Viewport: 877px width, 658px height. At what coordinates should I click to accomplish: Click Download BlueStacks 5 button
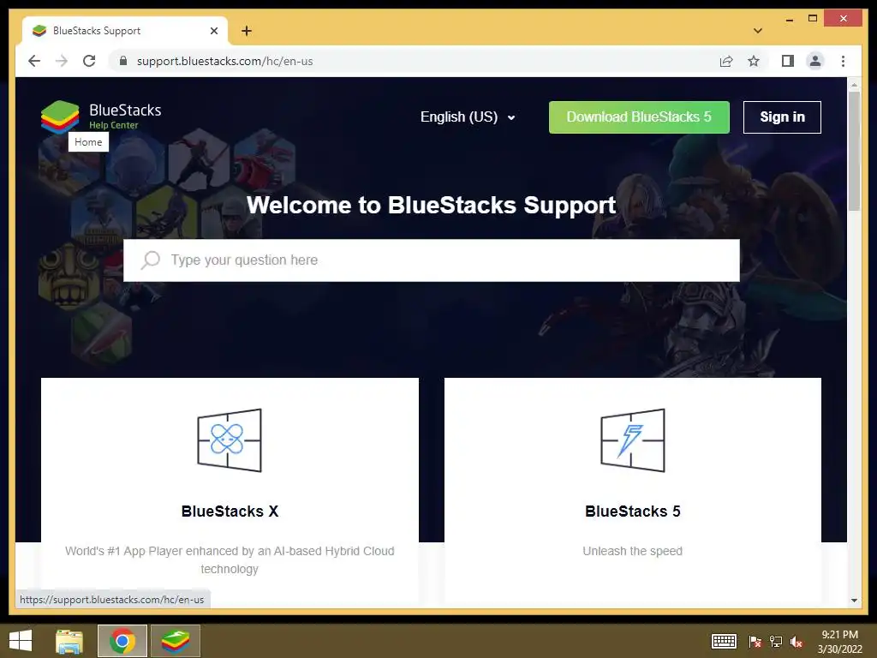point(639,117)
